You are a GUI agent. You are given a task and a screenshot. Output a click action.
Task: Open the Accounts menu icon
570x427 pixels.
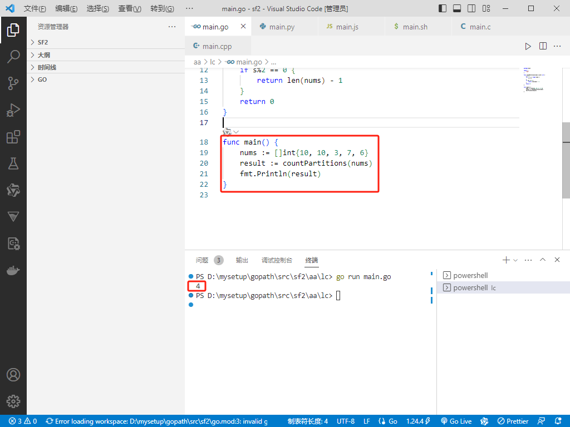click(13, 375)
